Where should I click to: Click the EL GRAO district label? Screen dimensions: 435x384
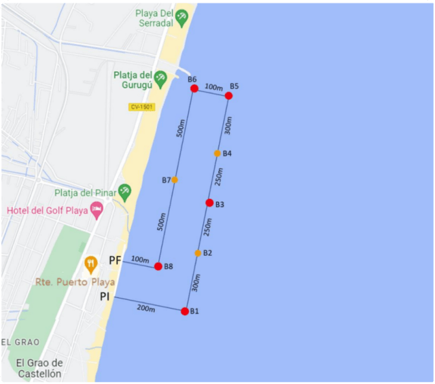[20, 342]
